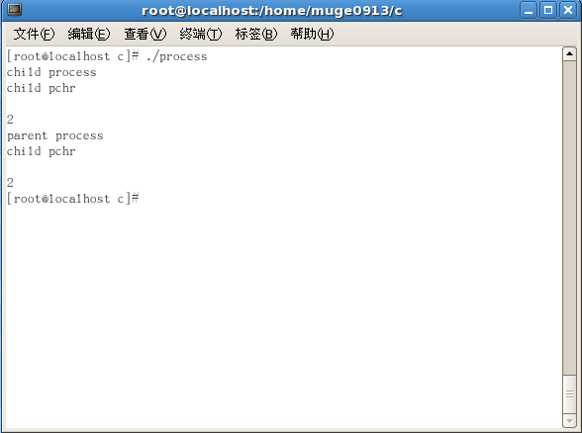Open the 查看(V) menu

click(x=145, y=34)
